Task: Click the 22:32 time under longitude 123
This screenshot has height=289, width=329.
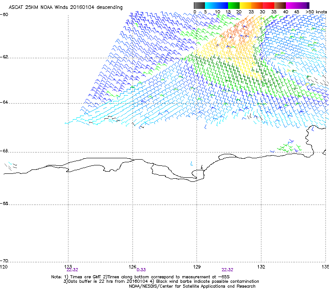Action: (72, 270)
